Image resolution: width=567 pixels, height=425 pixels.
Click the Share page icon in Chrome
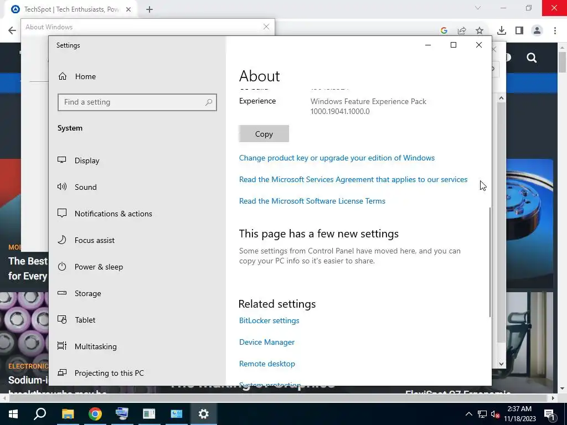pos(462,31)
